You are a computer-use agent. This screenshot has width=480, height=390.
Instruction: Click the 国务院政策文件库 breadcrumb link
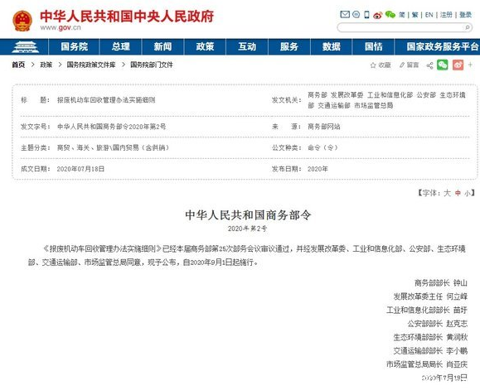point(91,65)
